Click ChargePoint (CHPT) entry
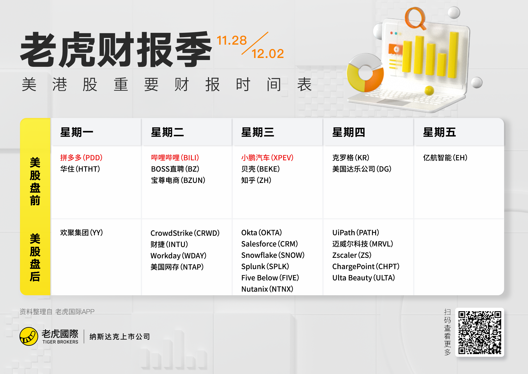528x374 pixels. [366, 266]
